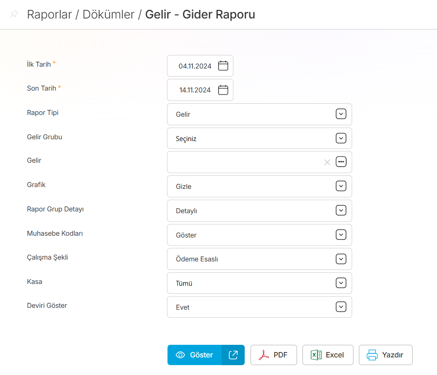Image resolution: width=437 pixels, height=375 pixels.
Task: Expand Rapor Grup Detayı dropdown arrow
Action: (x=341, y=210)
